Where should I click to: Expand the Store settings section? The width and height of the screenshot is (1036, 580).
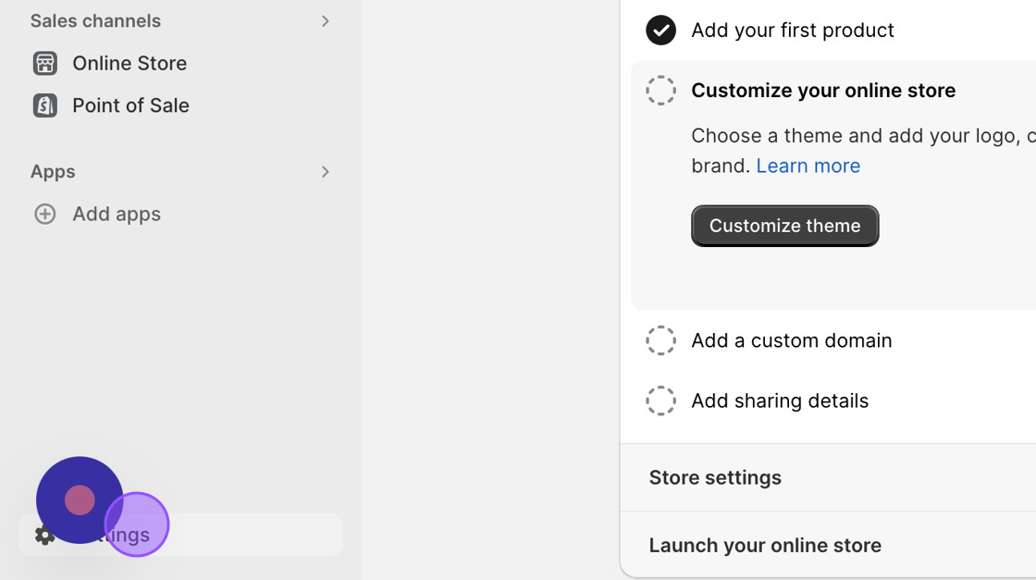pos(715,477)
